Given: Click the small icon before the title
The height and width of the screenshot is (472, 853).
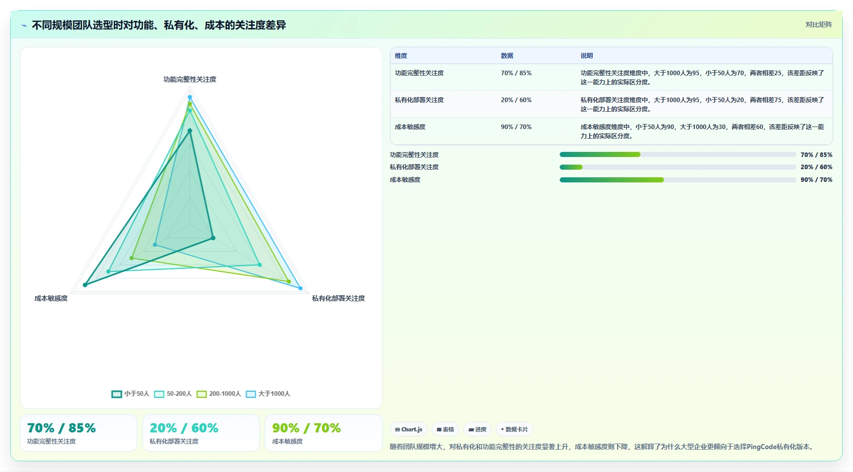Looking at the screenshot, I should pyautogui.click(x=24, y=25).
